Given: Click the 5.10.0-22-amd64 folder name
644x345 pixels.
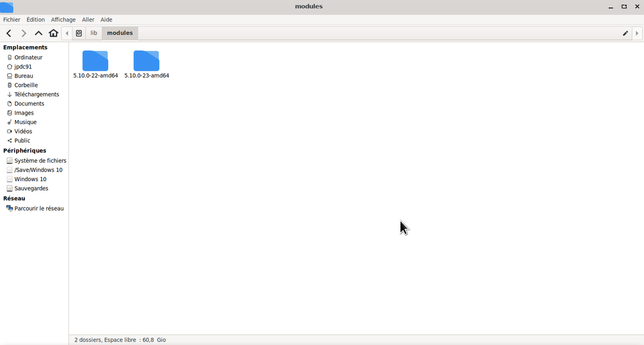Looking at the screenshot, I should point(96,76).
